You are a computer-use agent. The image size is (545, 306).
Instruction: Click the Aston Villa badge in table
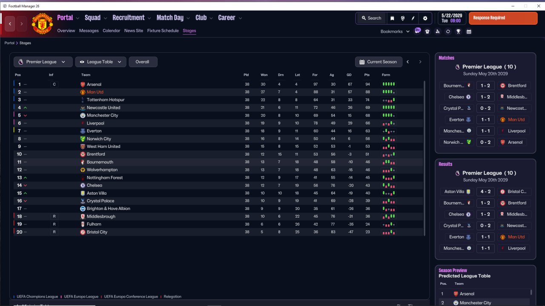(x=83, y=193)
